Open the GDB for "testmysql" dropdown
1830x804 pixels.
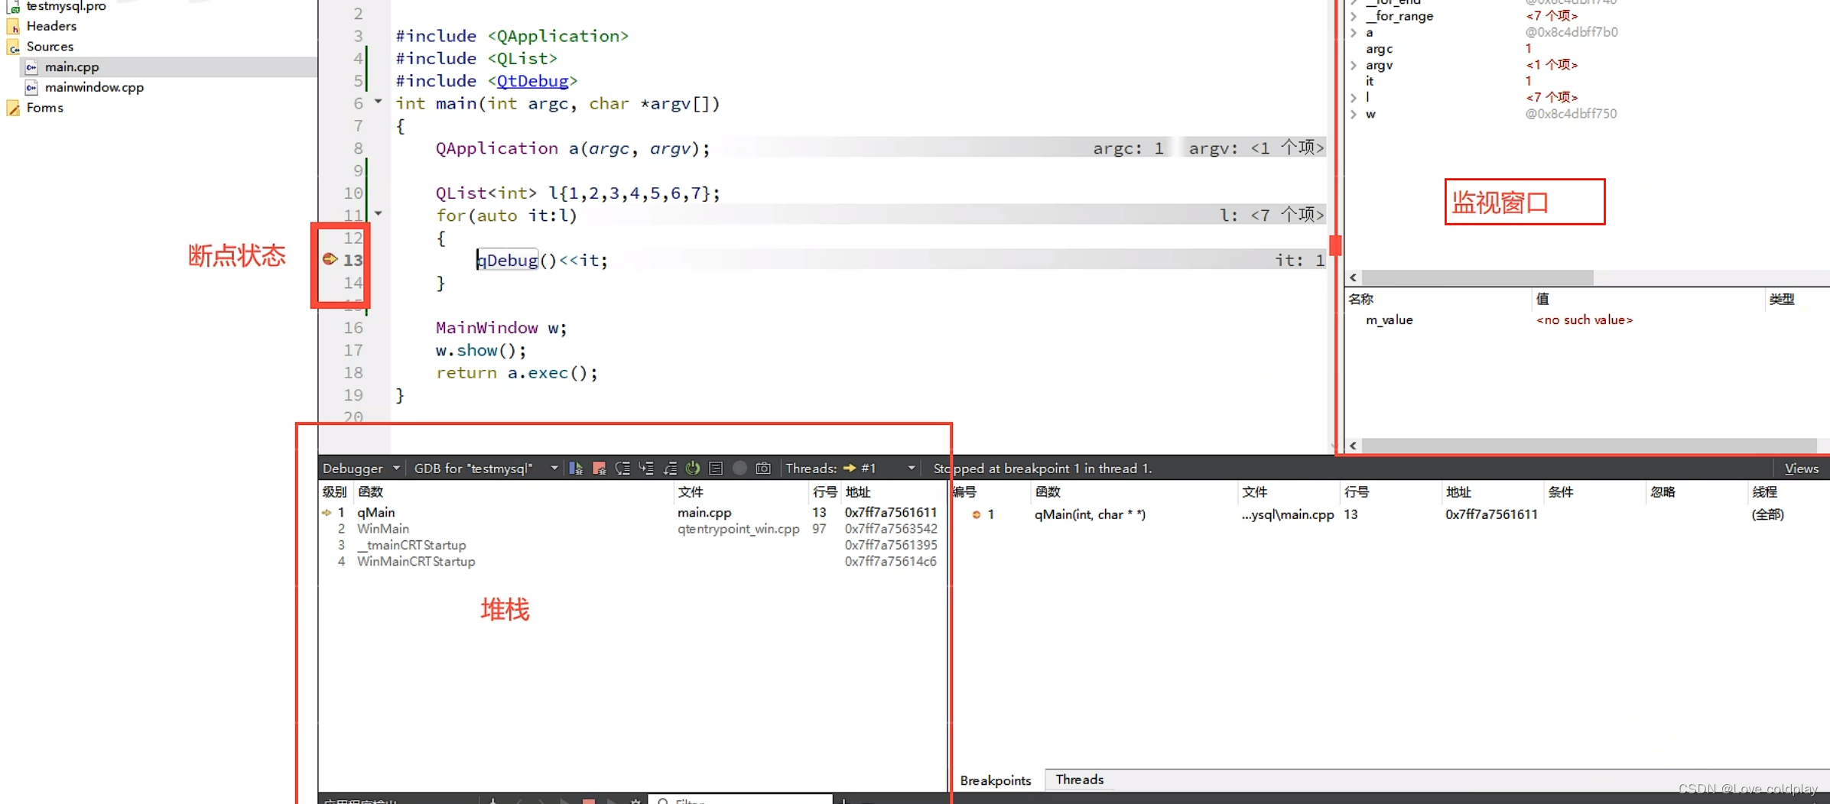[x=486, y=468]
